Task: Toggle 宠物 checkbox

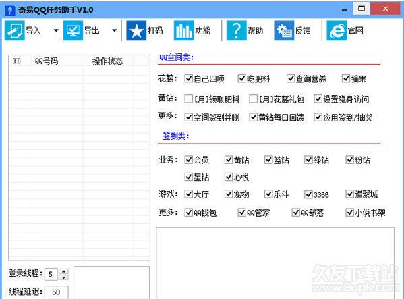Action: tap(229, 194)
